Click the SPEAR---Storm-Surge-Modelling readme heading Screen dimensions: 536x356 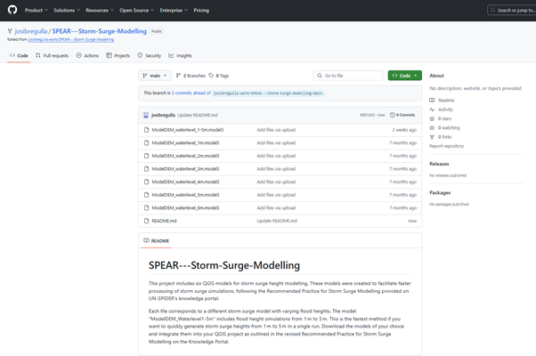[224, 265]
